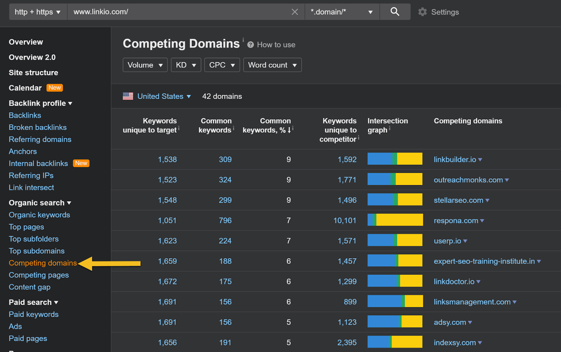Click the magnifying glass search icon

pos(395,12)
